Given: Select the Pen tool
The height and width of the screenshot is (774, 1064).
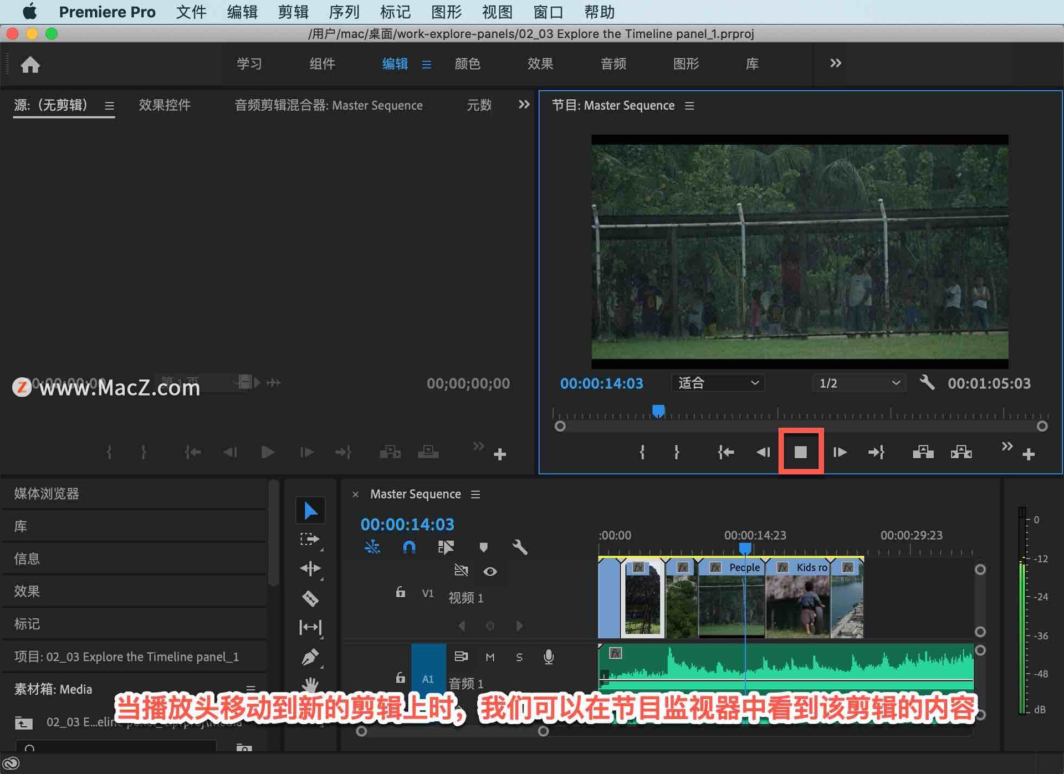Looking at the screenshot, I should tap(310, 657).
